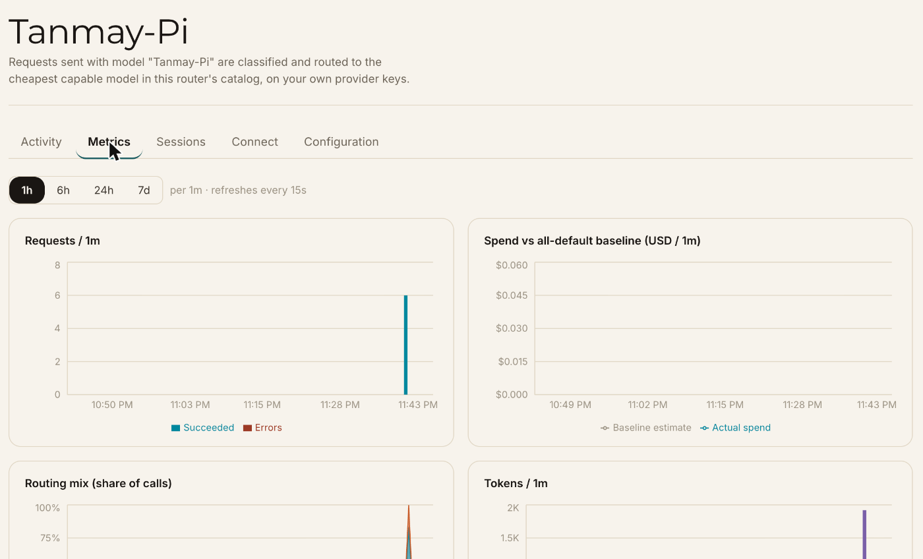Click the "Tokens / 1m" chart title
This screenshot has height=559, width=923.
point(516,483)
